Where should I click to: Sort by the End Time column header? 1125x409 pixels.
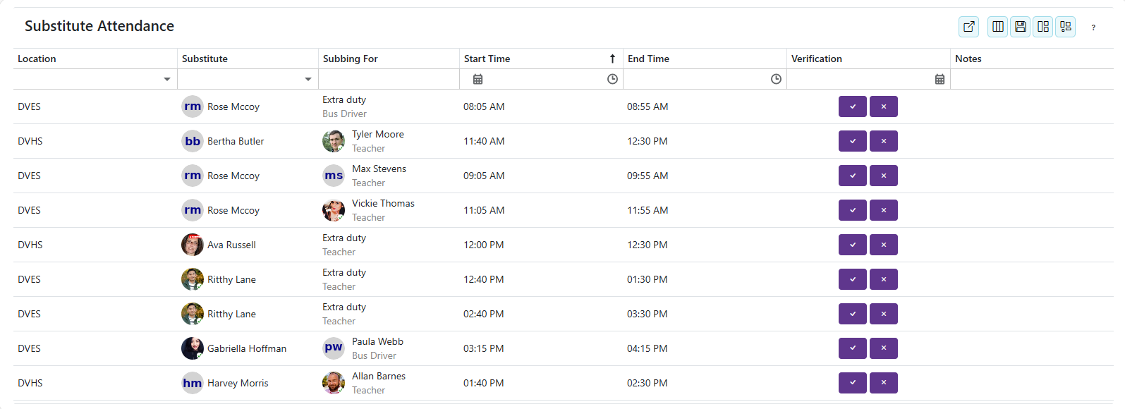point(648,59)
